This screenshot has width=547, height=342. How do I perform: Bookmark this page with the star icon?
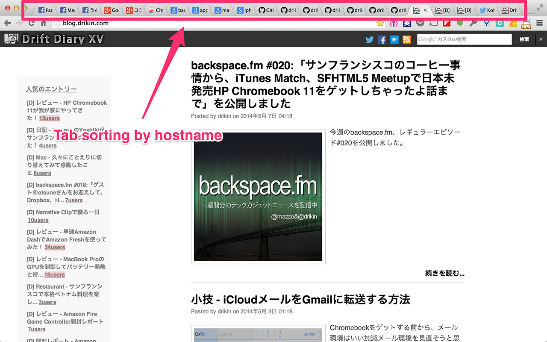pos(380,24)
